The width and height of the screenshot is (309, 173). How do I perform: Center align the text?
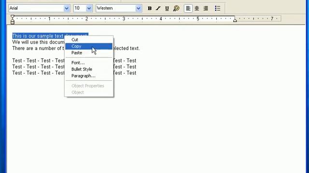point(197,9)
